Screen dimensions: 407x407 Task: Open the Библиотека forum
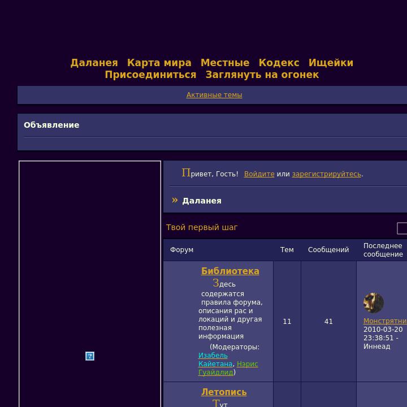pos(230,271)
